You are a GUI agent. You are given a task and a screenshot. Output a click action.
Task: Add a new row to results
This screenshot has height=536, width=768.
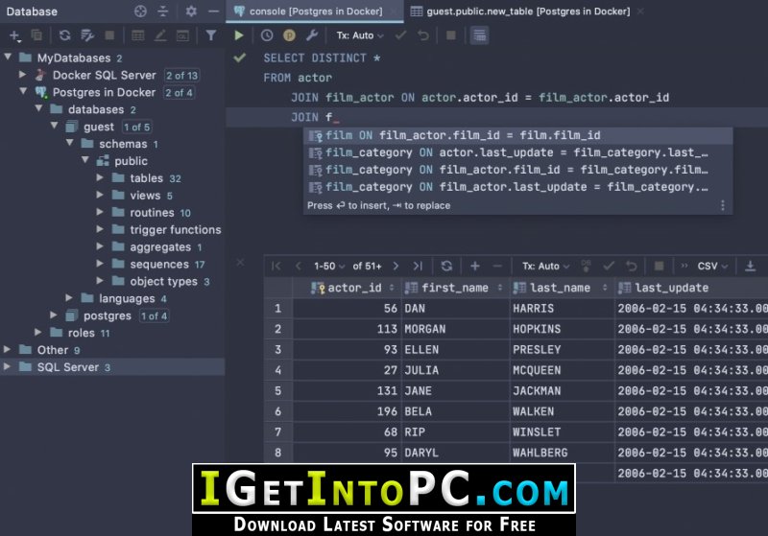(474, 266)
